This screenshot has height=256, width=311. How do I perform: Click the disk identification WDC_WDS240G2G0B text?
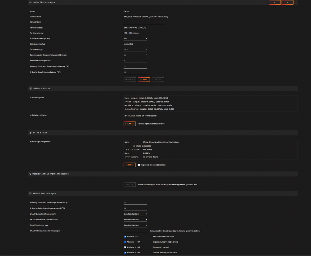pos(146,17)
